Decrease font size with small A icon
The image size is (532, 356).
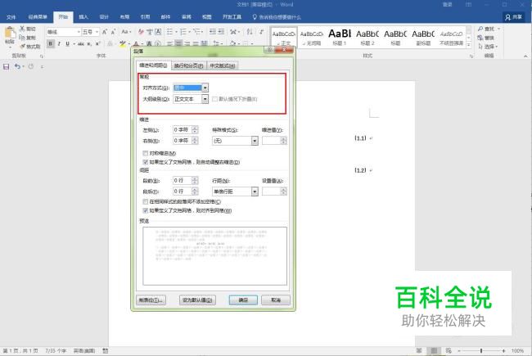click(x=113, y=32)
